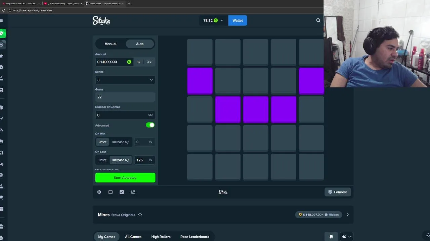430x241 pixels.
Task: Deselect purple tile in second row first column
Action: point(200,81)
